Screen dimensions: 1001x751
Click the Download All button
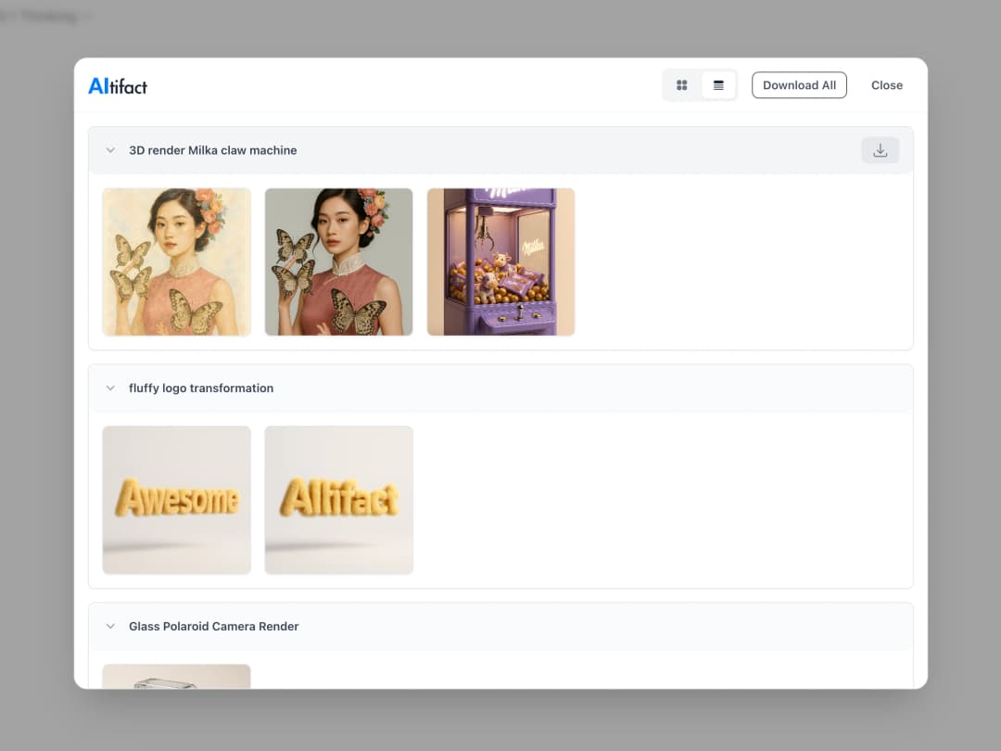[799, 85]
